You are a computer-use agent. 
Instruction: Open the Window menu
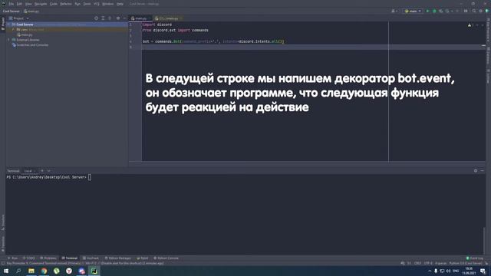click(x=108, y=4)
